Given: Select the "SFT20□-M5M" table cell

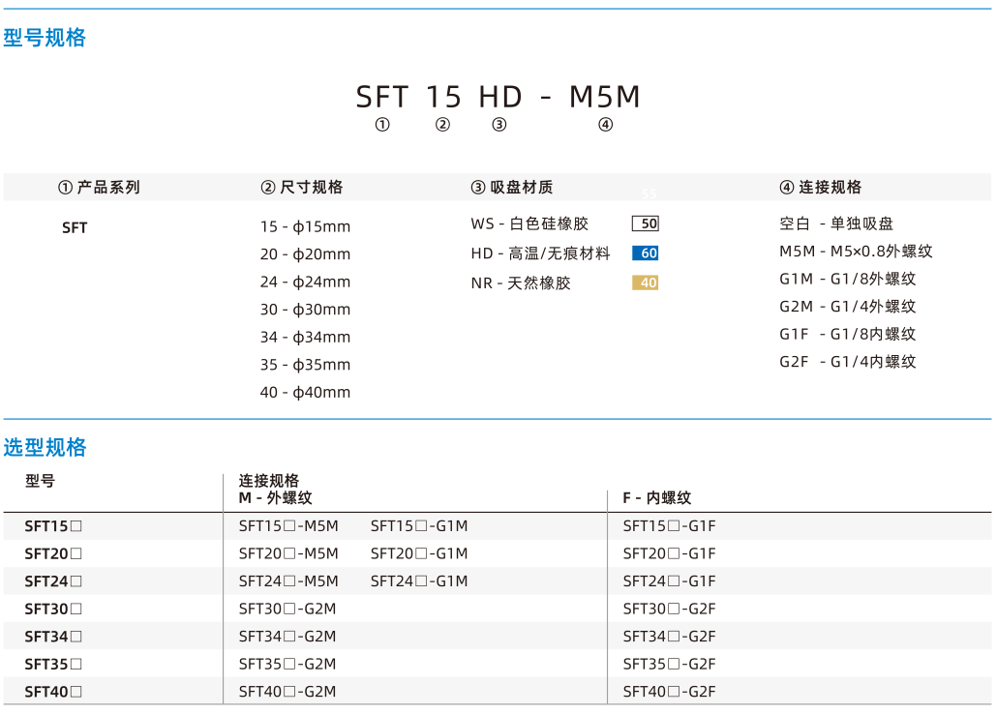Looking at the screenshot, I should coord(288,553).
